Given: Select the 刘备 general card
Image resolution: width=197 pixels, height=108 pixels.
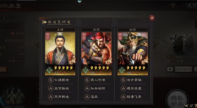Looking at the screenshot, I should [x=60, y=54].
